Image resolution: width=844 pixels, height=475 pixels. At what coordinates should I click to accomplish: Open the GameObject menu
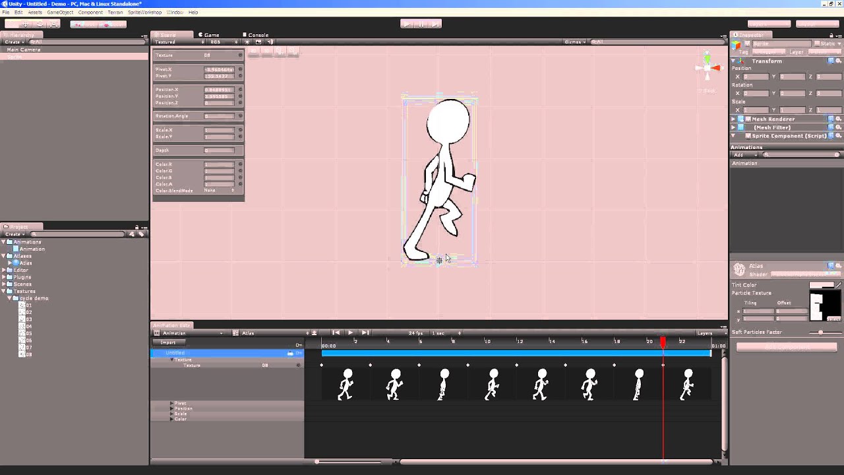click(x=59, y=12)
